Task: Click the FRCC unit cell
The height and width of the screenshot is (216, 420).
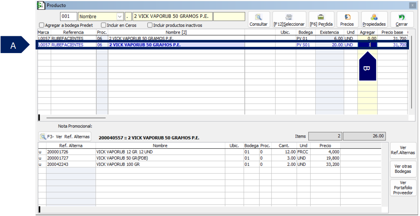Action: (303, 152)
